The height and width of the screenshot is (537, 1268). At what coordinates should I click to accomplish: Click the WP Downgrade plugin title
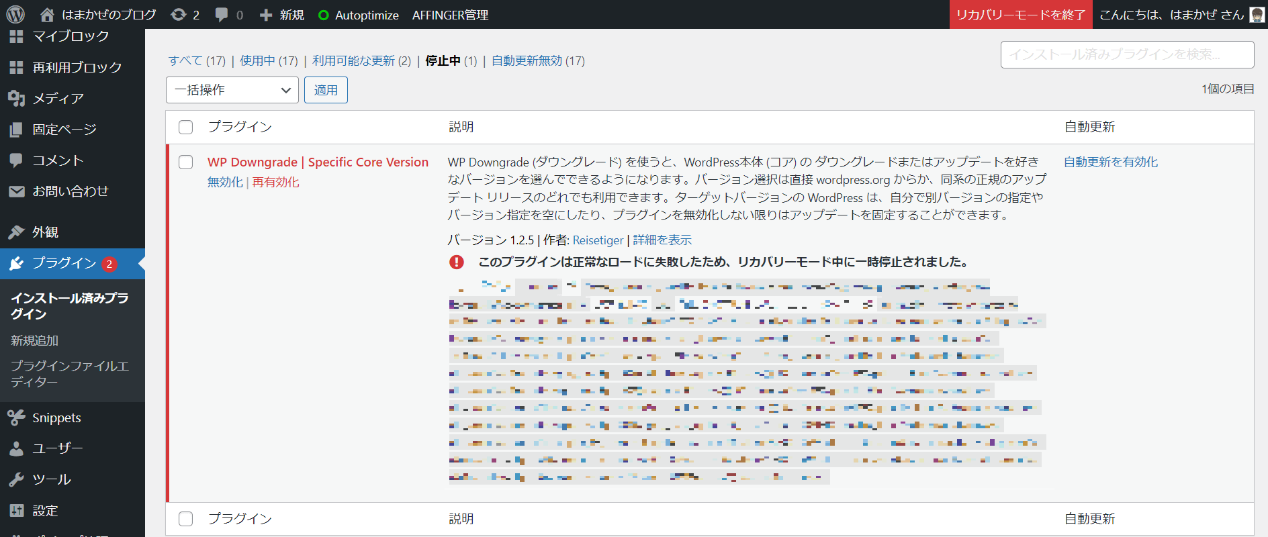pyautogui.click(x=318, y=162)
